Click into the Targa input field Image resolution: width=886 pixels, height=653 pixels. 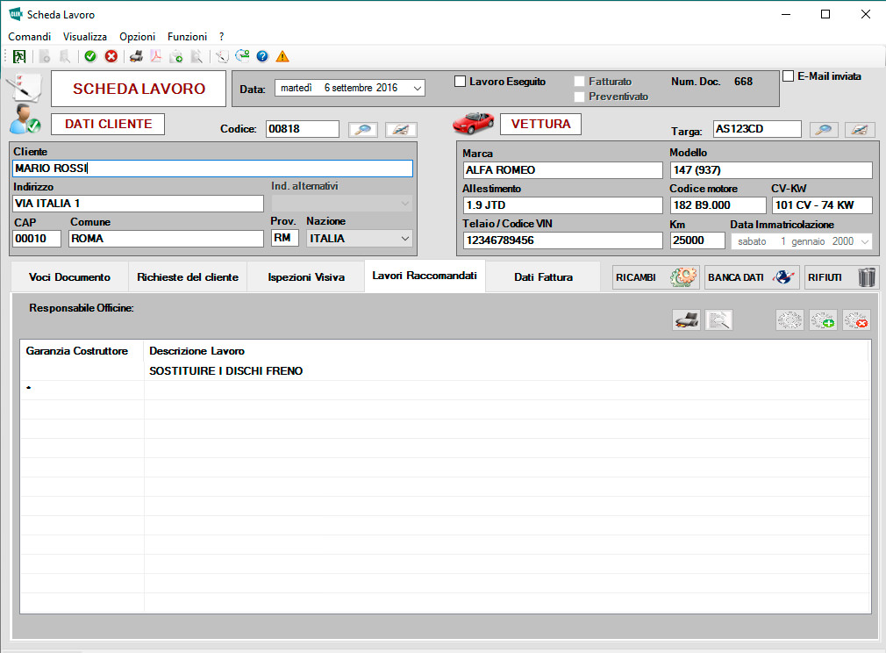point(756,130)
